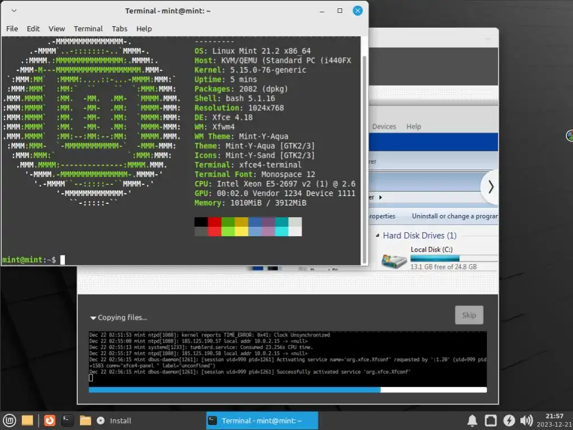
Task: Click the "OS: Linux Mint 21.2 x86_64" line
Action: point(252,51)
